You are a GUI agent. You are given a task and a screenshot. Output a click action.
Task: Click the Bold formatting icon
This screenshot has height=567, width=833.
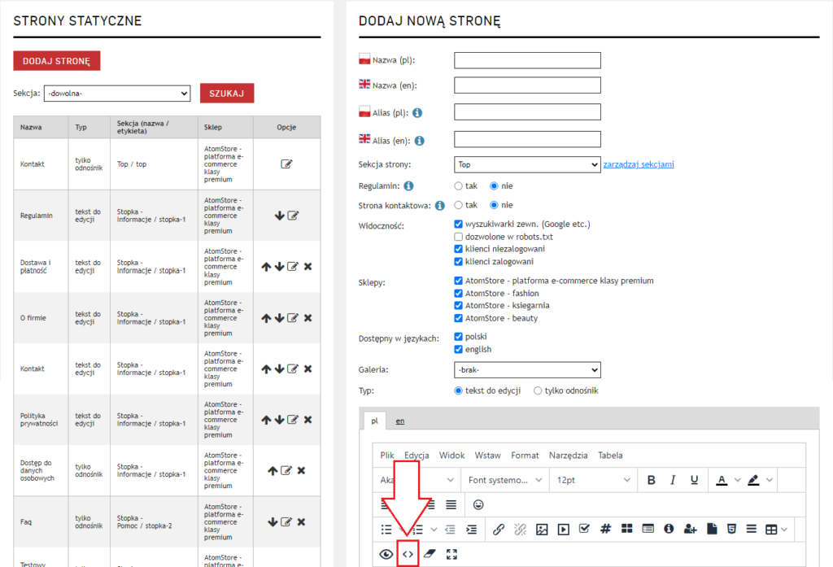pos(651,480)
